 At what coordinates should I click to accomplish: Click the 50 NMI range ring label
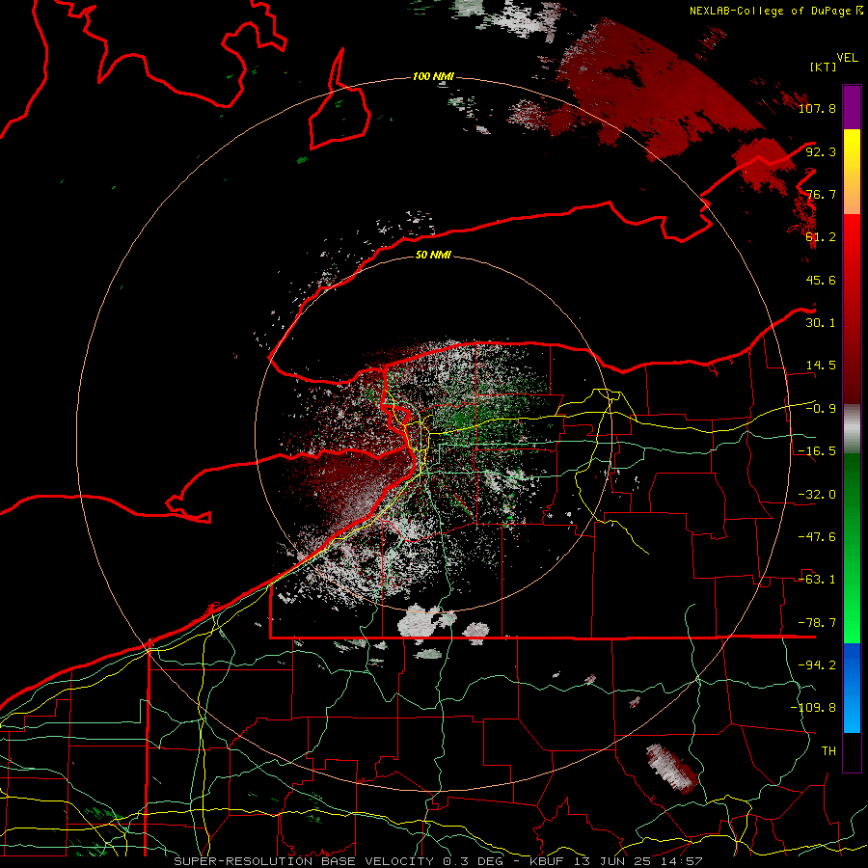(x=433, y=255)
